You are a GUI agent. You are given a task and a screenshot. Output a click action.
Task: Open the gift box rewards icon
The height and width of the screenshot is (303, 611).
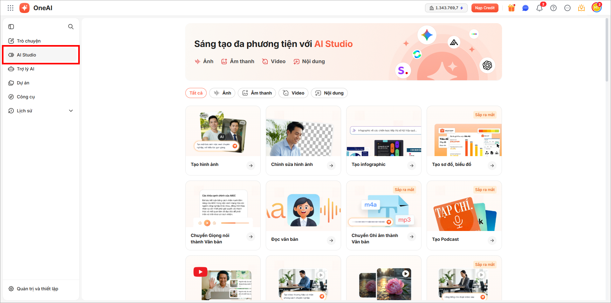coord(511,8)
